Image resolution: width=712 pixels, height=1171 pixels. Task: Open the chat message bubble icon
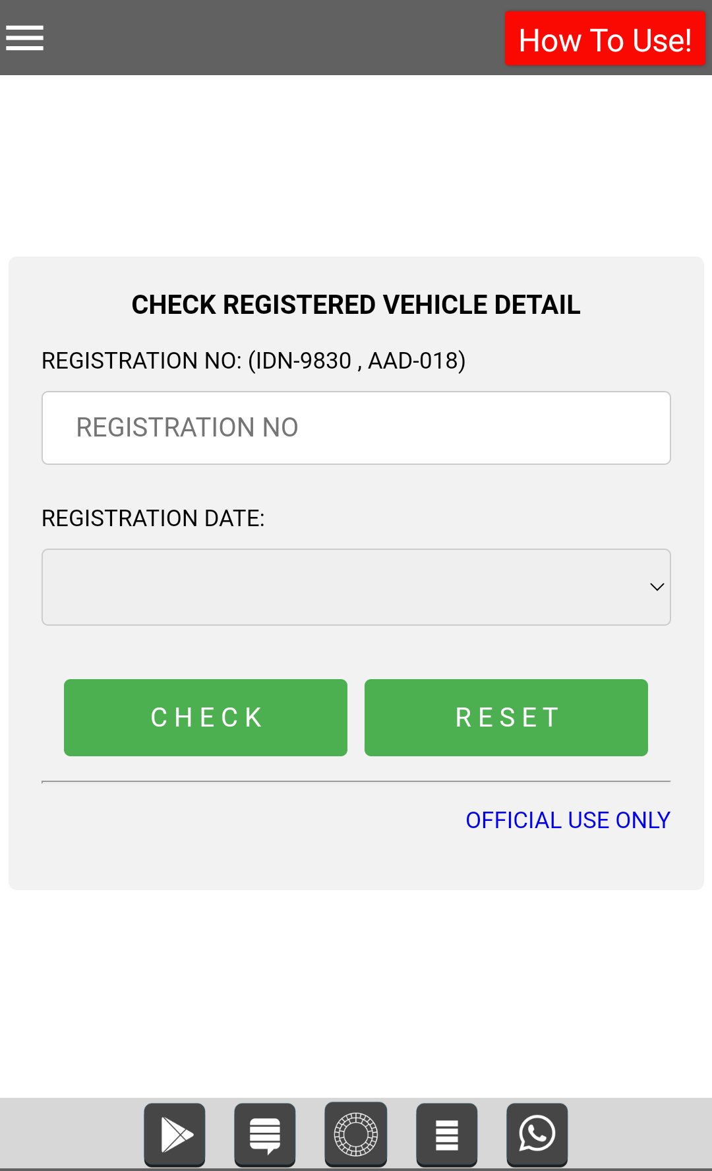pyautogui.click(x=265, y=1134)
